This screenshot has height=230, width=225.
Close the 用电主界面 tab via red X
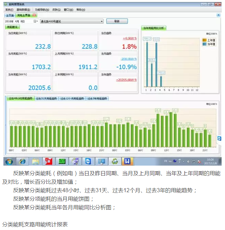pos(34,15)
